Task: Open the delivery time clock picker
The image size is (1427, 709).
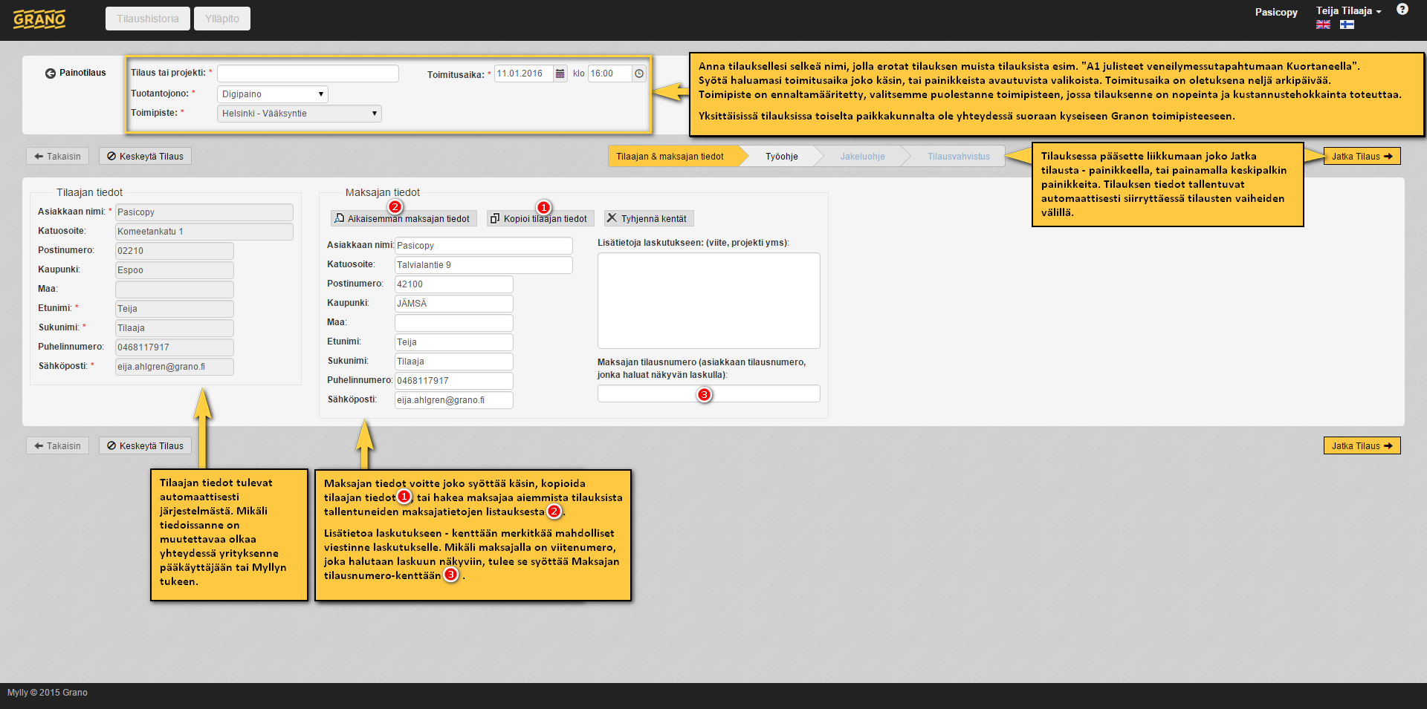Action: click(x=639, y=73)
